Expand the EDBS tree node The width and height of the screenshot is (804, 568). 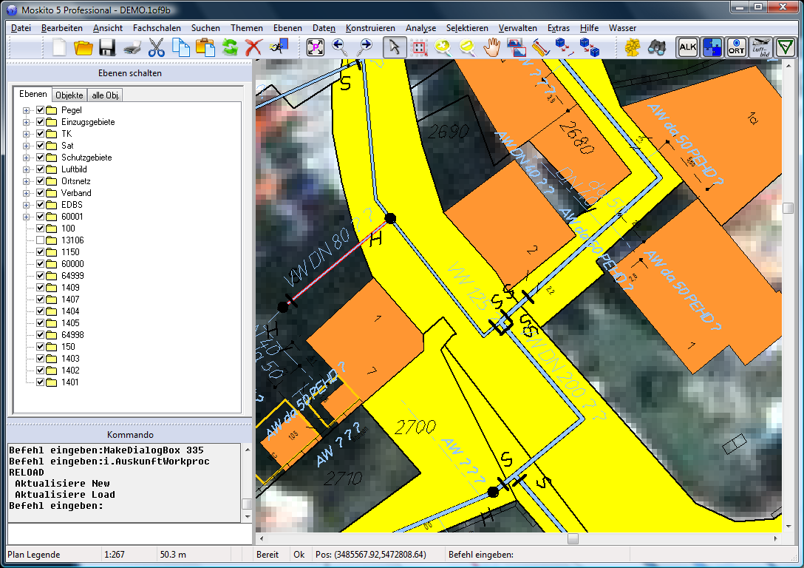click(x=27, y=205)
